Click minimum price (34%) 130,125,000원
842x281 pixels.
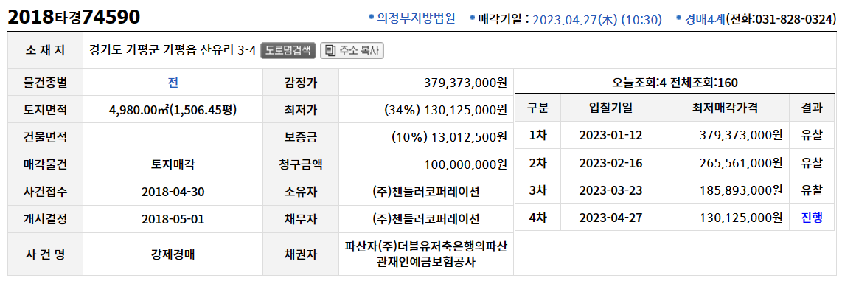446,110
